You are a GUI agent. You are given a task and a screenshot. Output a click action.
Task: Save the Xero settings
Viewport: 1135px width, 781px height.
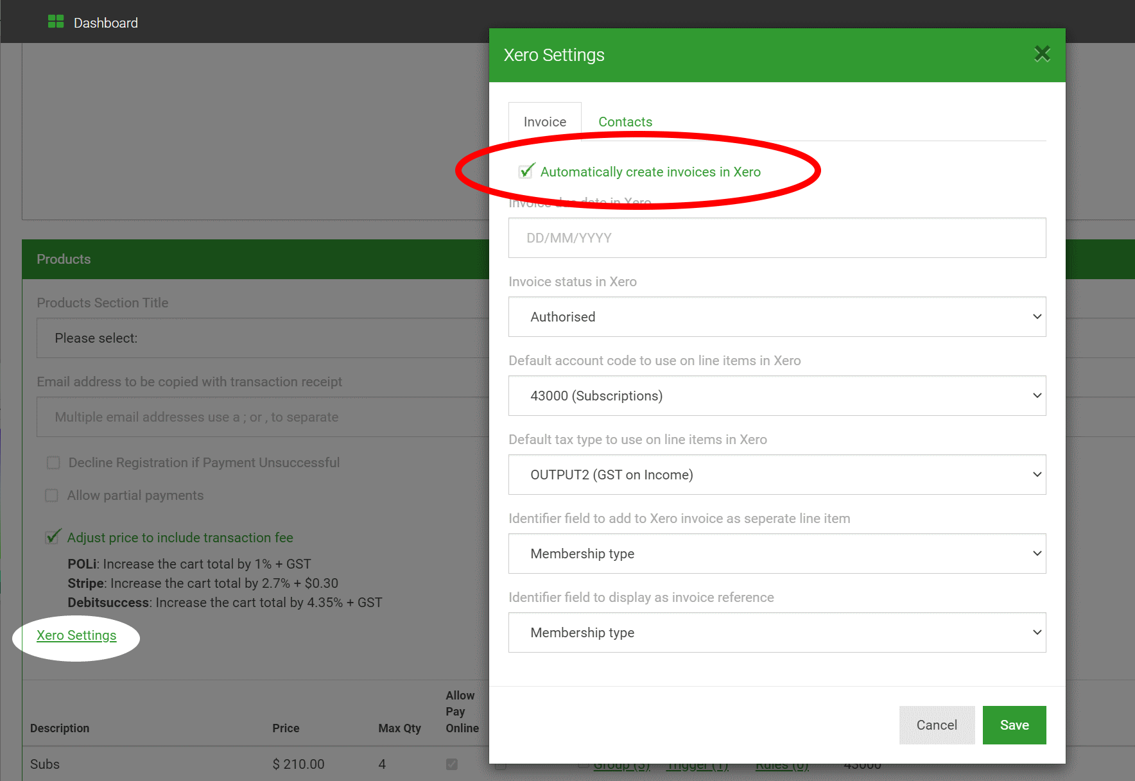tap(1014, 725)
